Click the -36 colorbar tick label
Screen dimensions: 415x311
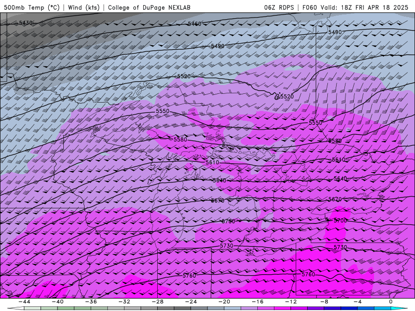(91, 302)
